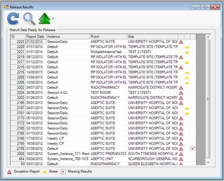Click the Session 4-GL instance cell

click(x=68, y=92)
